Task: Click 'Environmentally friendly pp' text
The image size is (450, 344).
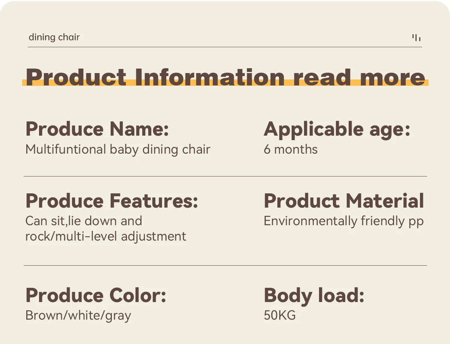Action: coord(344,221)
